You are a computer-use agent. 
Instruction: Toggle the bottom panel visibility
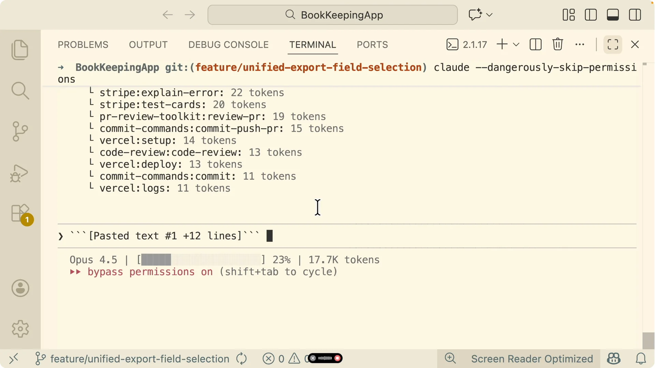click(613, 15)
